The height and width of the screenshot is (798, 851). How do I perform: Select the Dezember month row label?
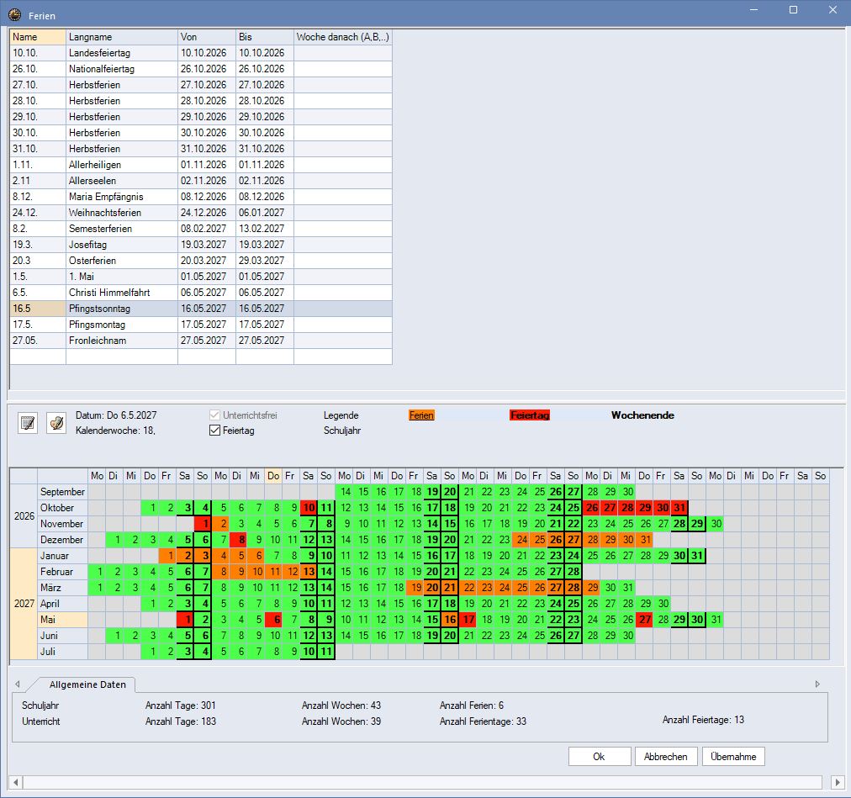(x=62, y=540)
